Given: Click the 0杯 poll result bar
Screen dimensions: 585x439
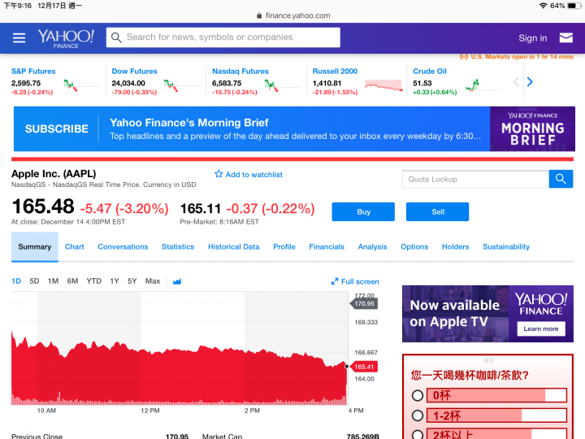Looking at the screenshot, I should coord(496,395).
